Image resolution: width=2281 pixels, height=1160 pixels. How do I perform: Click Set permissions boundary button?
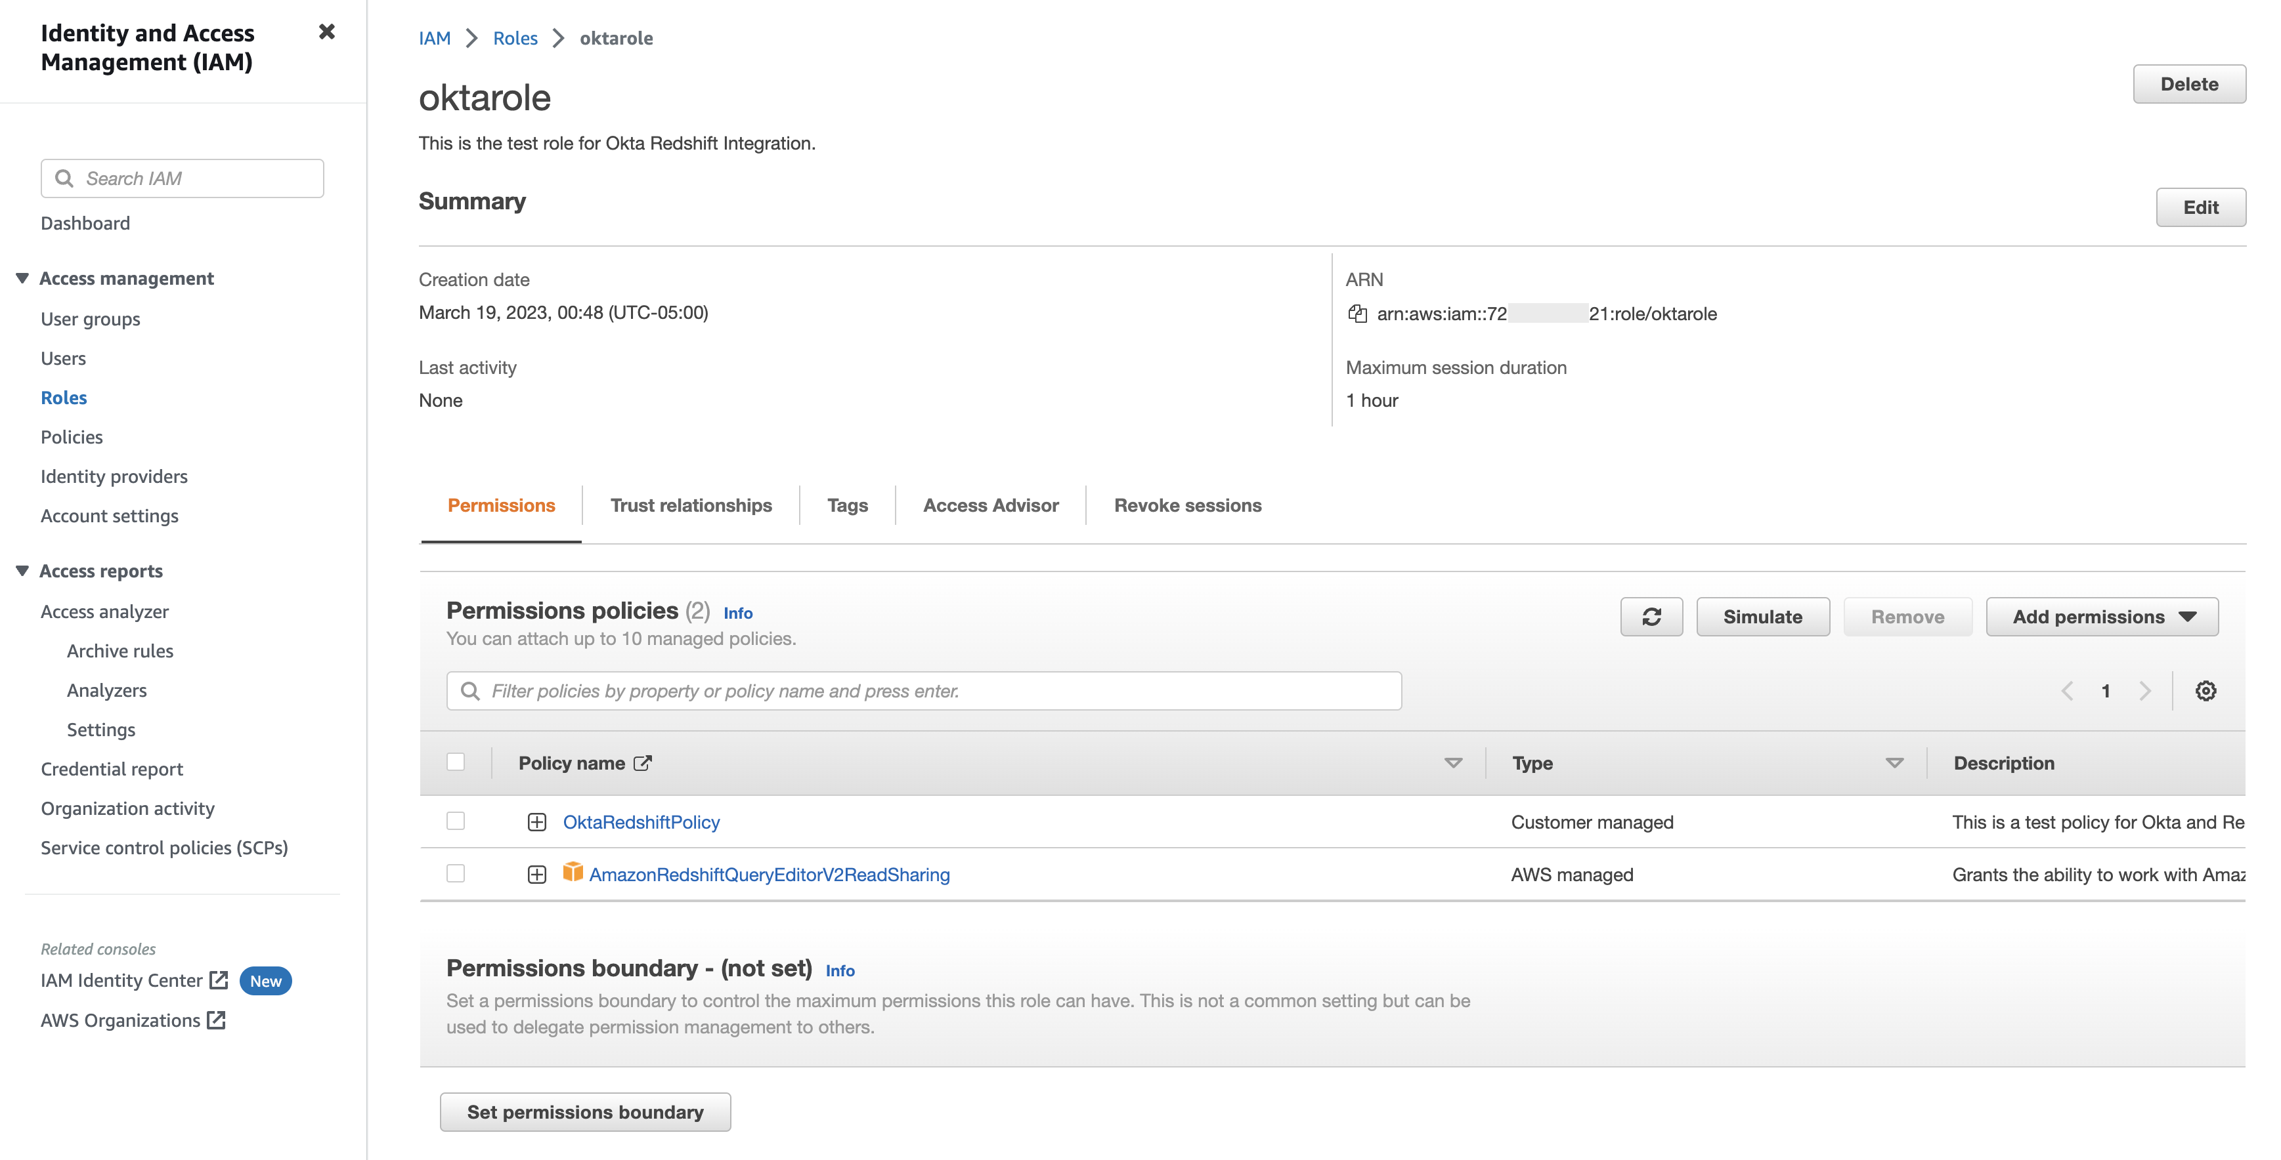click(585, 1112)
